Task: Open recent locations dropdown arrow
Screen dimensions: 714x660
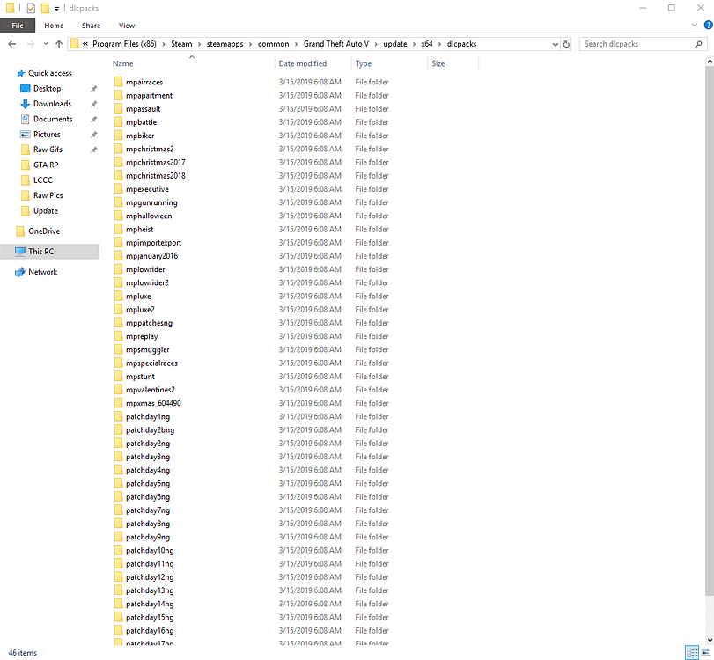Action: 46,44
